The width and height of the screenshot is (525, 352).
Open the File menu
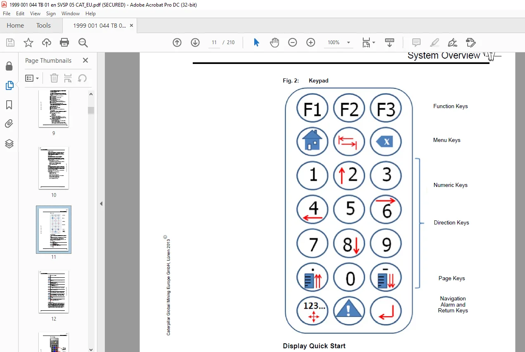point(7,14)
